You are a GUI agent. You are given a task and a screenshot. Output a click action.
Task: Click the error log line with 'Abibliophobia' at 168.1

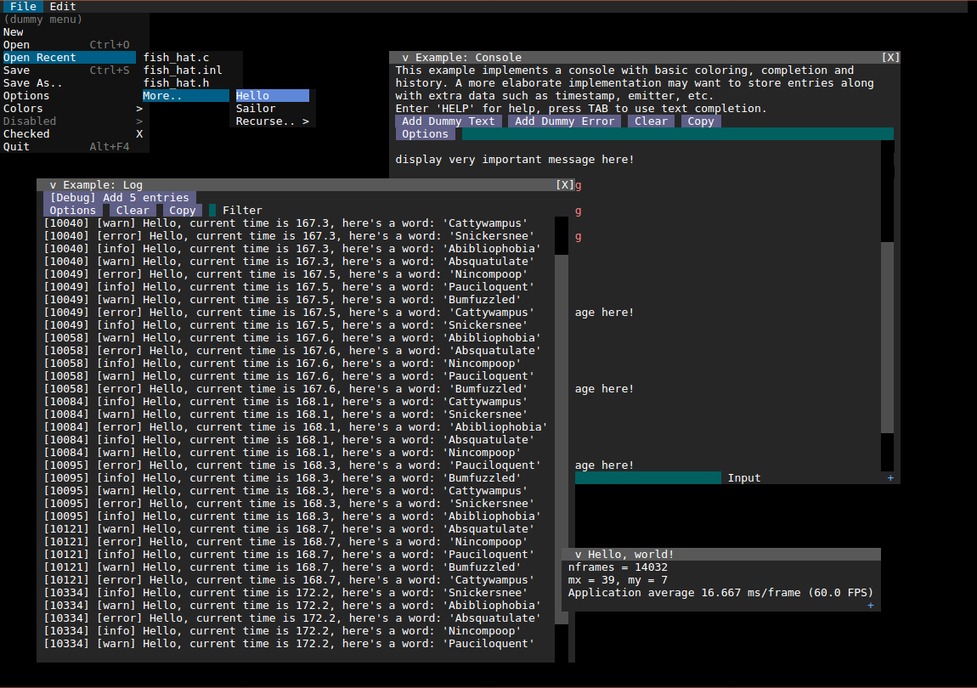coord(296,427)
